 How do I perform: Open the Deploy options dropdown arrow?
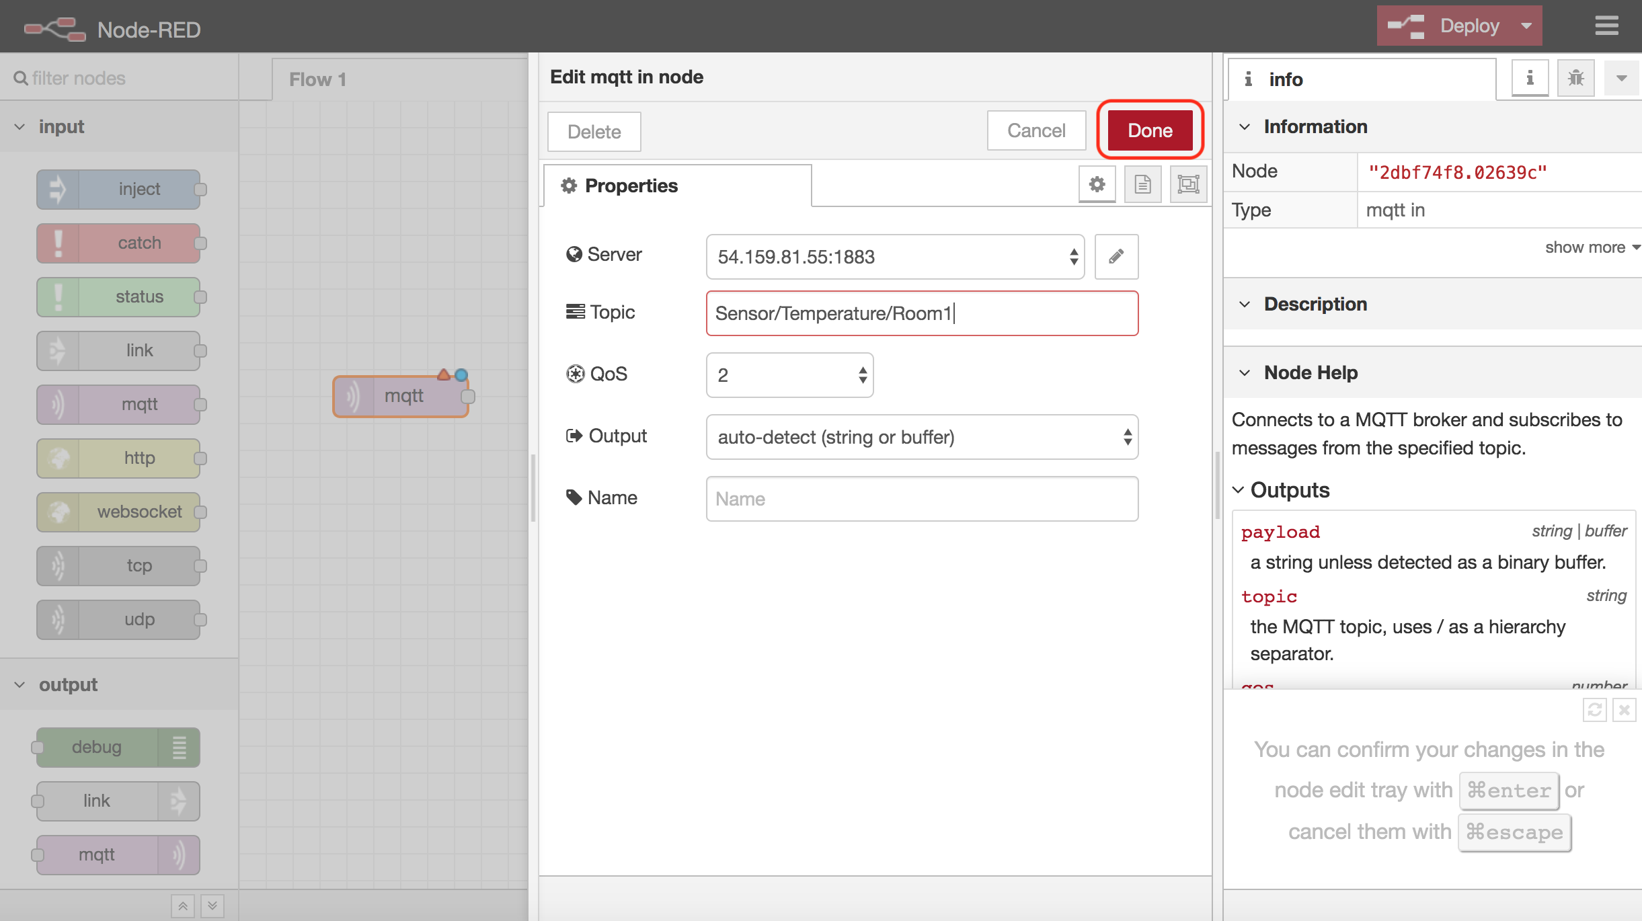click(1526, 26)
